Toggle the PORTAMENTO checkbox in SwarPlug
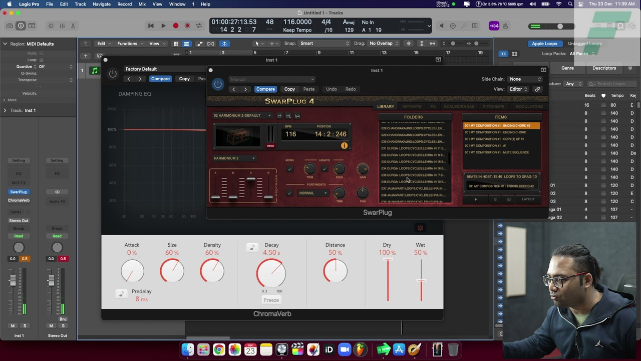Screen dimensions: 641x361 289,193
